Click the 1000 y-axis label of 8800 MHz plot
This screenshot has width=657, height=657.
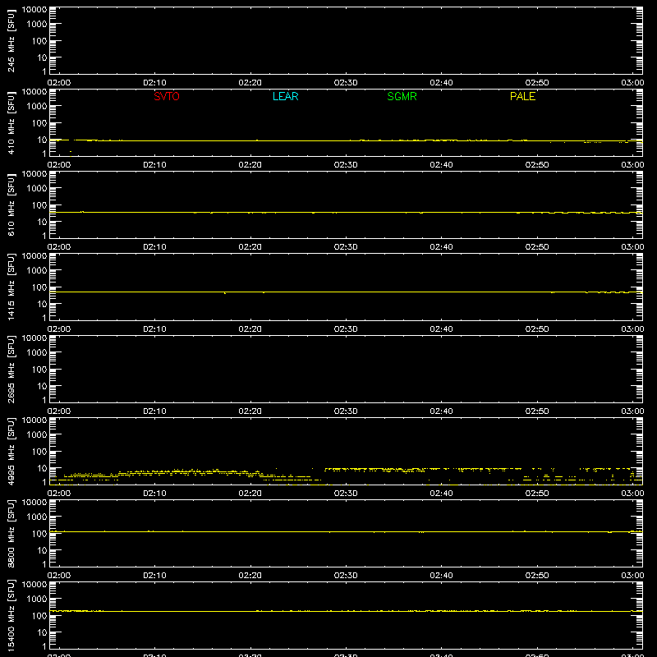(x=37, y=517)
